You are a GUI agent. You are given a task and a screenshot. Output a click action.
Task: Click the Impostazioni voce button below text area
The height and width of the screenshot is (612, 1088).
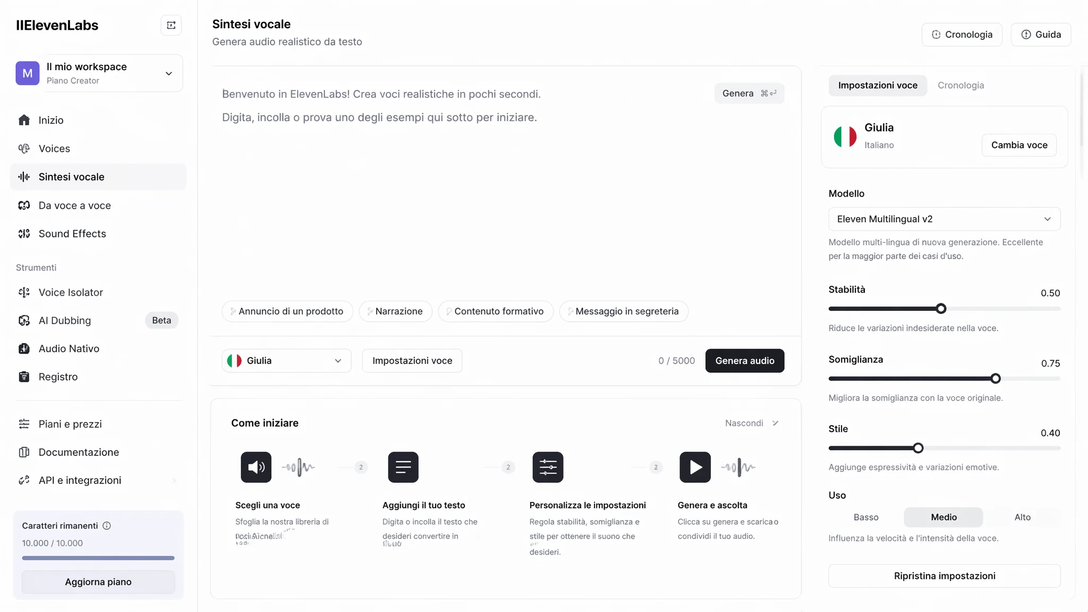[x=412, y=361]
